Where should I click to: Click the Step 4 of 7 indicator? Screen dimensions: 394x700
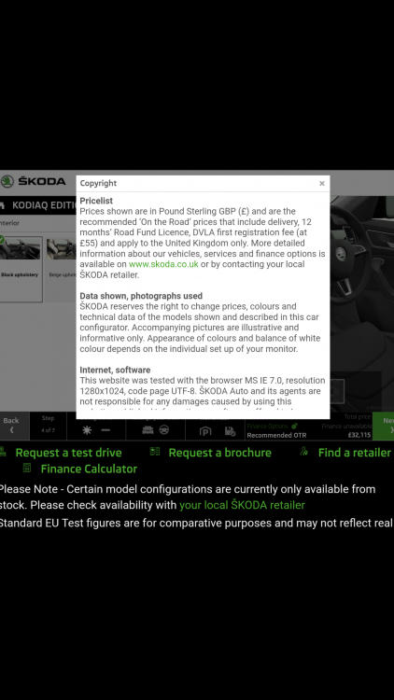pyautogui.click(x=48, y=424)
